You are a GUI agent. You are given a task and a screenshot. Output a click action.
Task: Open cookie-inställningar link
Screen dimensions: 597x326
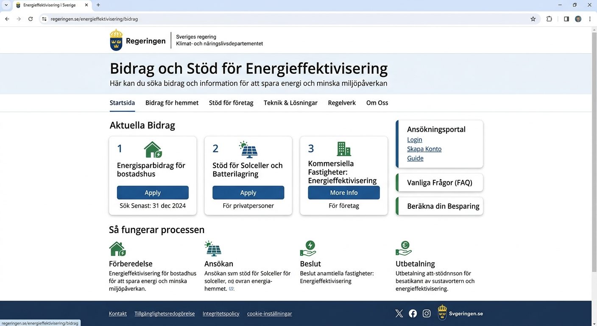(x=270, y=314)
